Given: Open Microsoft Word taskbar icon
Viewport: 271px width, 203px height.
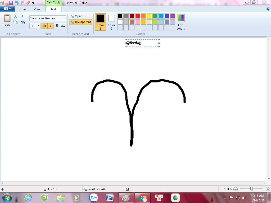Looking at the screenshot, I should point(110,198).
